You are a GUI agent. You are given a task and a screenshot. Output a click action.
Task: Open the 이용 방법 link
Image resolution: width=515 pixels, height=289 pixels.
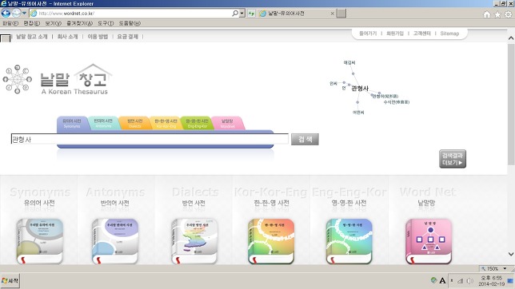coord(98,37)
